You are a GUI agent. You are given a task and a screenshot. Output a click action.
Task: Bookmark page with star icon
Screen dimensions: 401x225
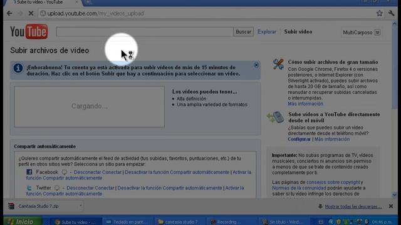coord(380,13)
